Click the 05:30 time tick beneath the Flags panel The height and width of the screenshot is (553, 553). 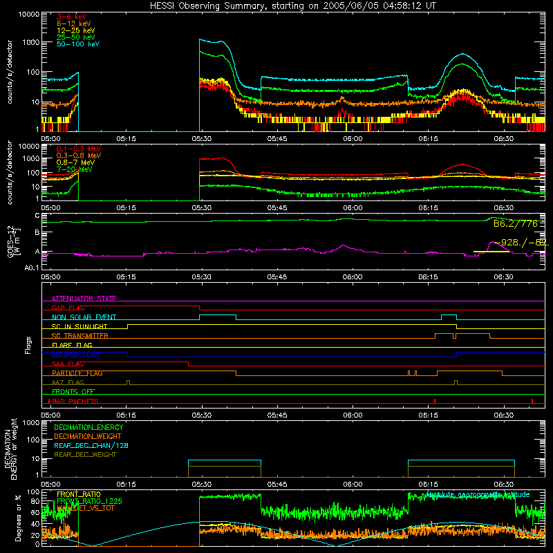coord(202,415)
